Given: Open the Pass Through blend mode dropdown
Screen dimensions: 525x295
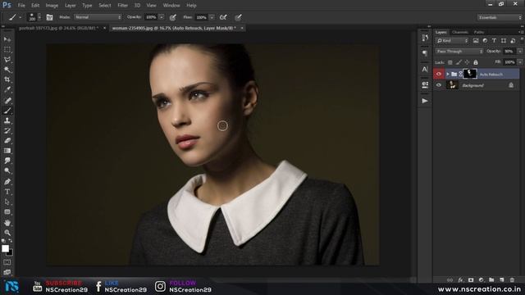Looking at the screenshot, I should click(459, 52).
